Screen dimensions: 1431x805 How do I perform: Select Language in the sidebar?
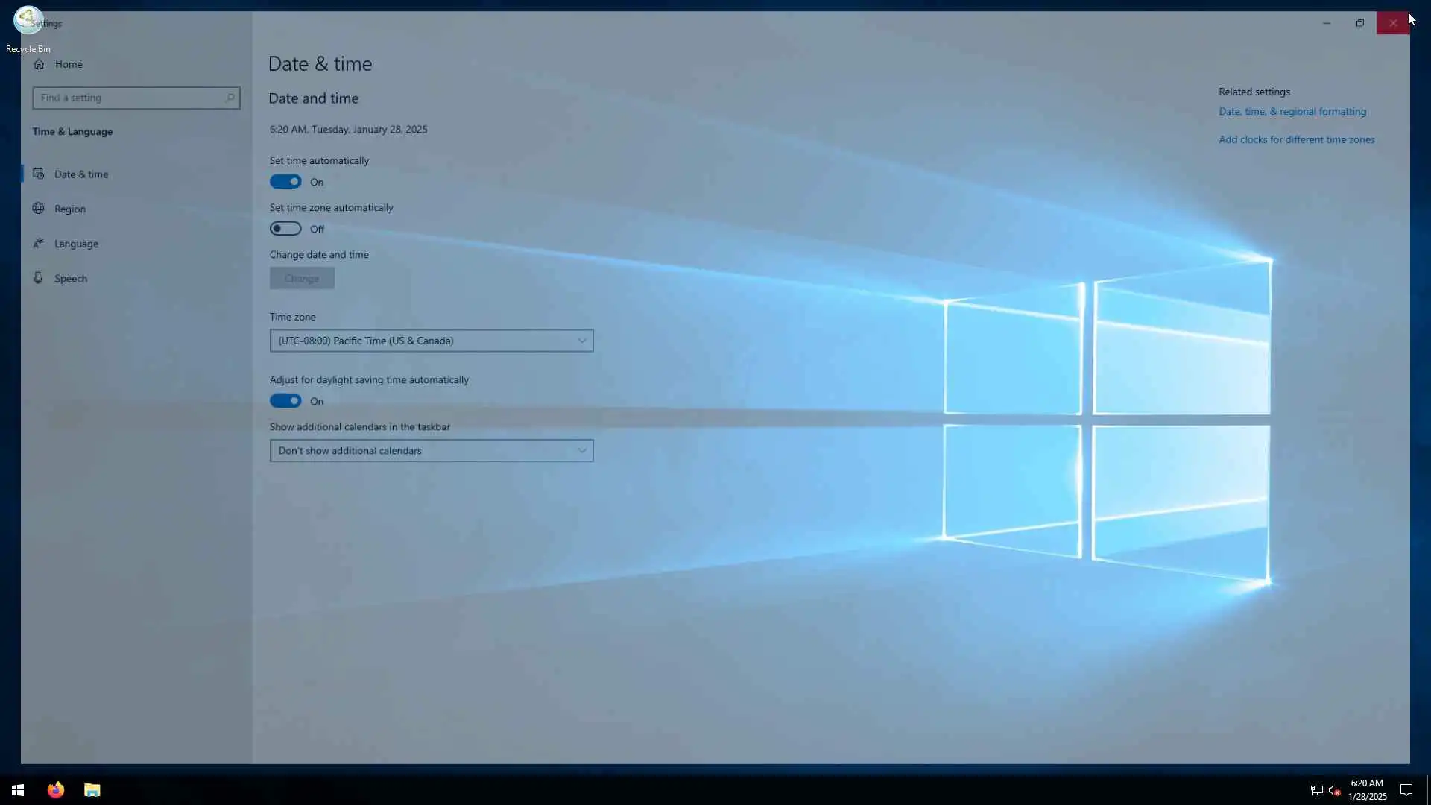76,244
